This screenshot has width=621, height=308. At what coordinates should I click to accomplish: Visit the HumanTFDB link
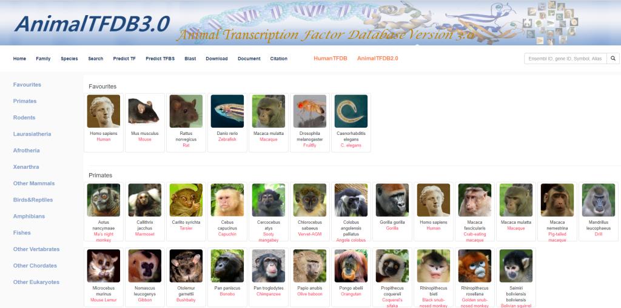pyautogui.click(x=331, y=59)
